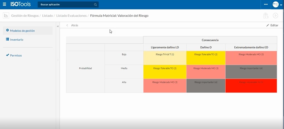Open the three-dots more options menu
Viewport: 284px width, 129px height.
[266, 4]
